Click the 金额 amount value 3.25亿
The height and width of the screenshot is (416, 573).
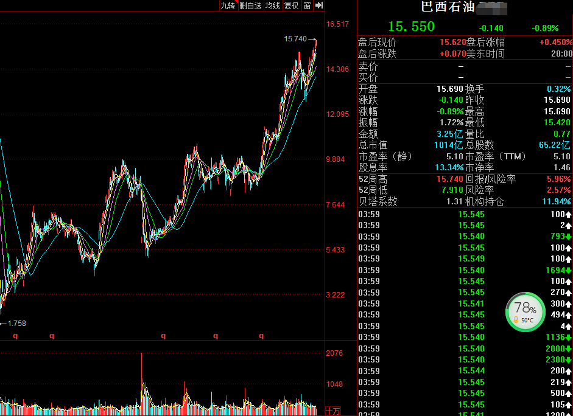(x=450, y=134)
